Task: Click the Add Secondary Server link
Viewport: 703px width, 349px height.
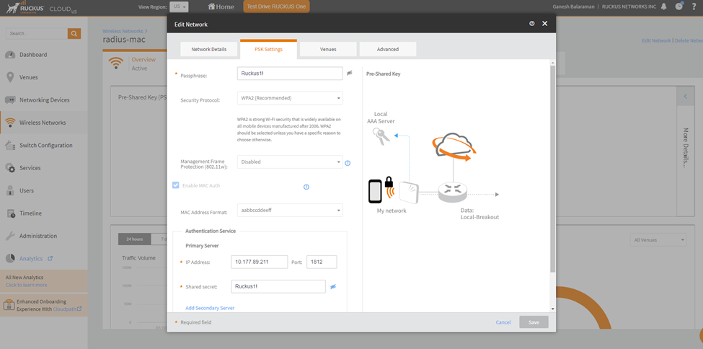Action: point(210,308)
